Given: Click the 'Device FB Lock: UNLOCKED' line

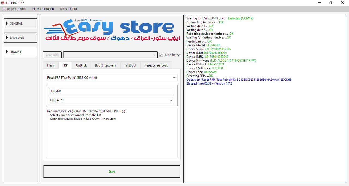Looking at the screenshot, I should pos(205,64).
